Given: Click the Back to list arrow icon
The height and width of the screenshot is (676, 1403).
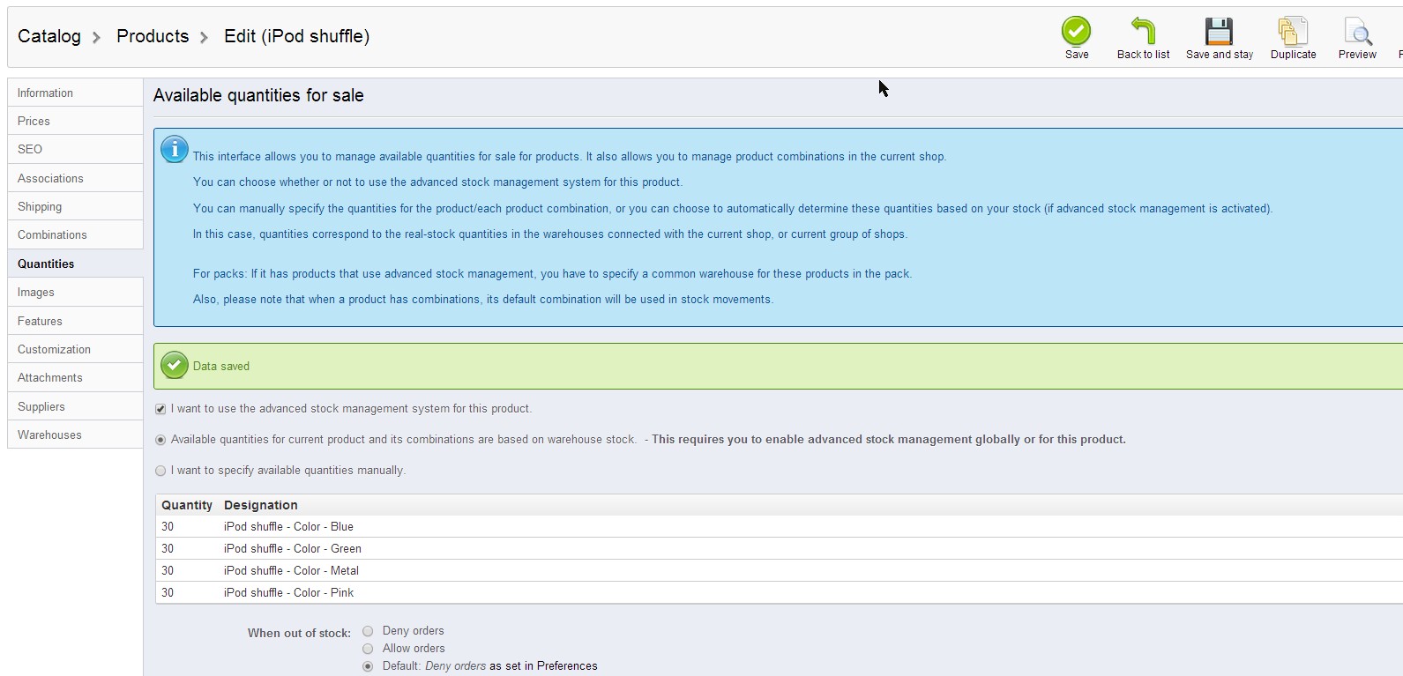Looking at the screenshot, I should [x=1143, y=31].
